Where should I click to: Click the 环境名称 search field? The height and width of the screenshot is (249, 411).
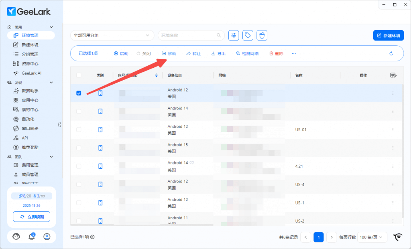(x=188, y=35)
